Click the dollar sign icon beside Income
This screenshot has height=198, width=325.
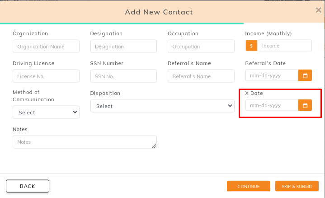coord(251,46)
